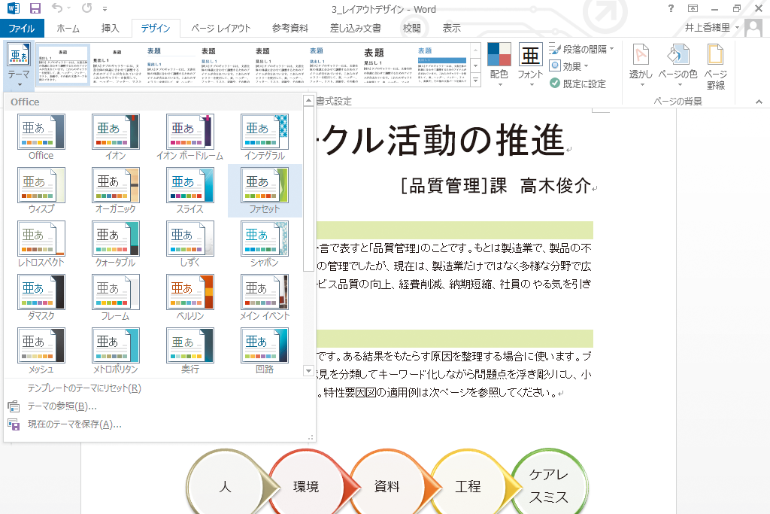This screenshot has height=514, width=770.
Task: Open ribbon display options button
Action: click(693, 8)
